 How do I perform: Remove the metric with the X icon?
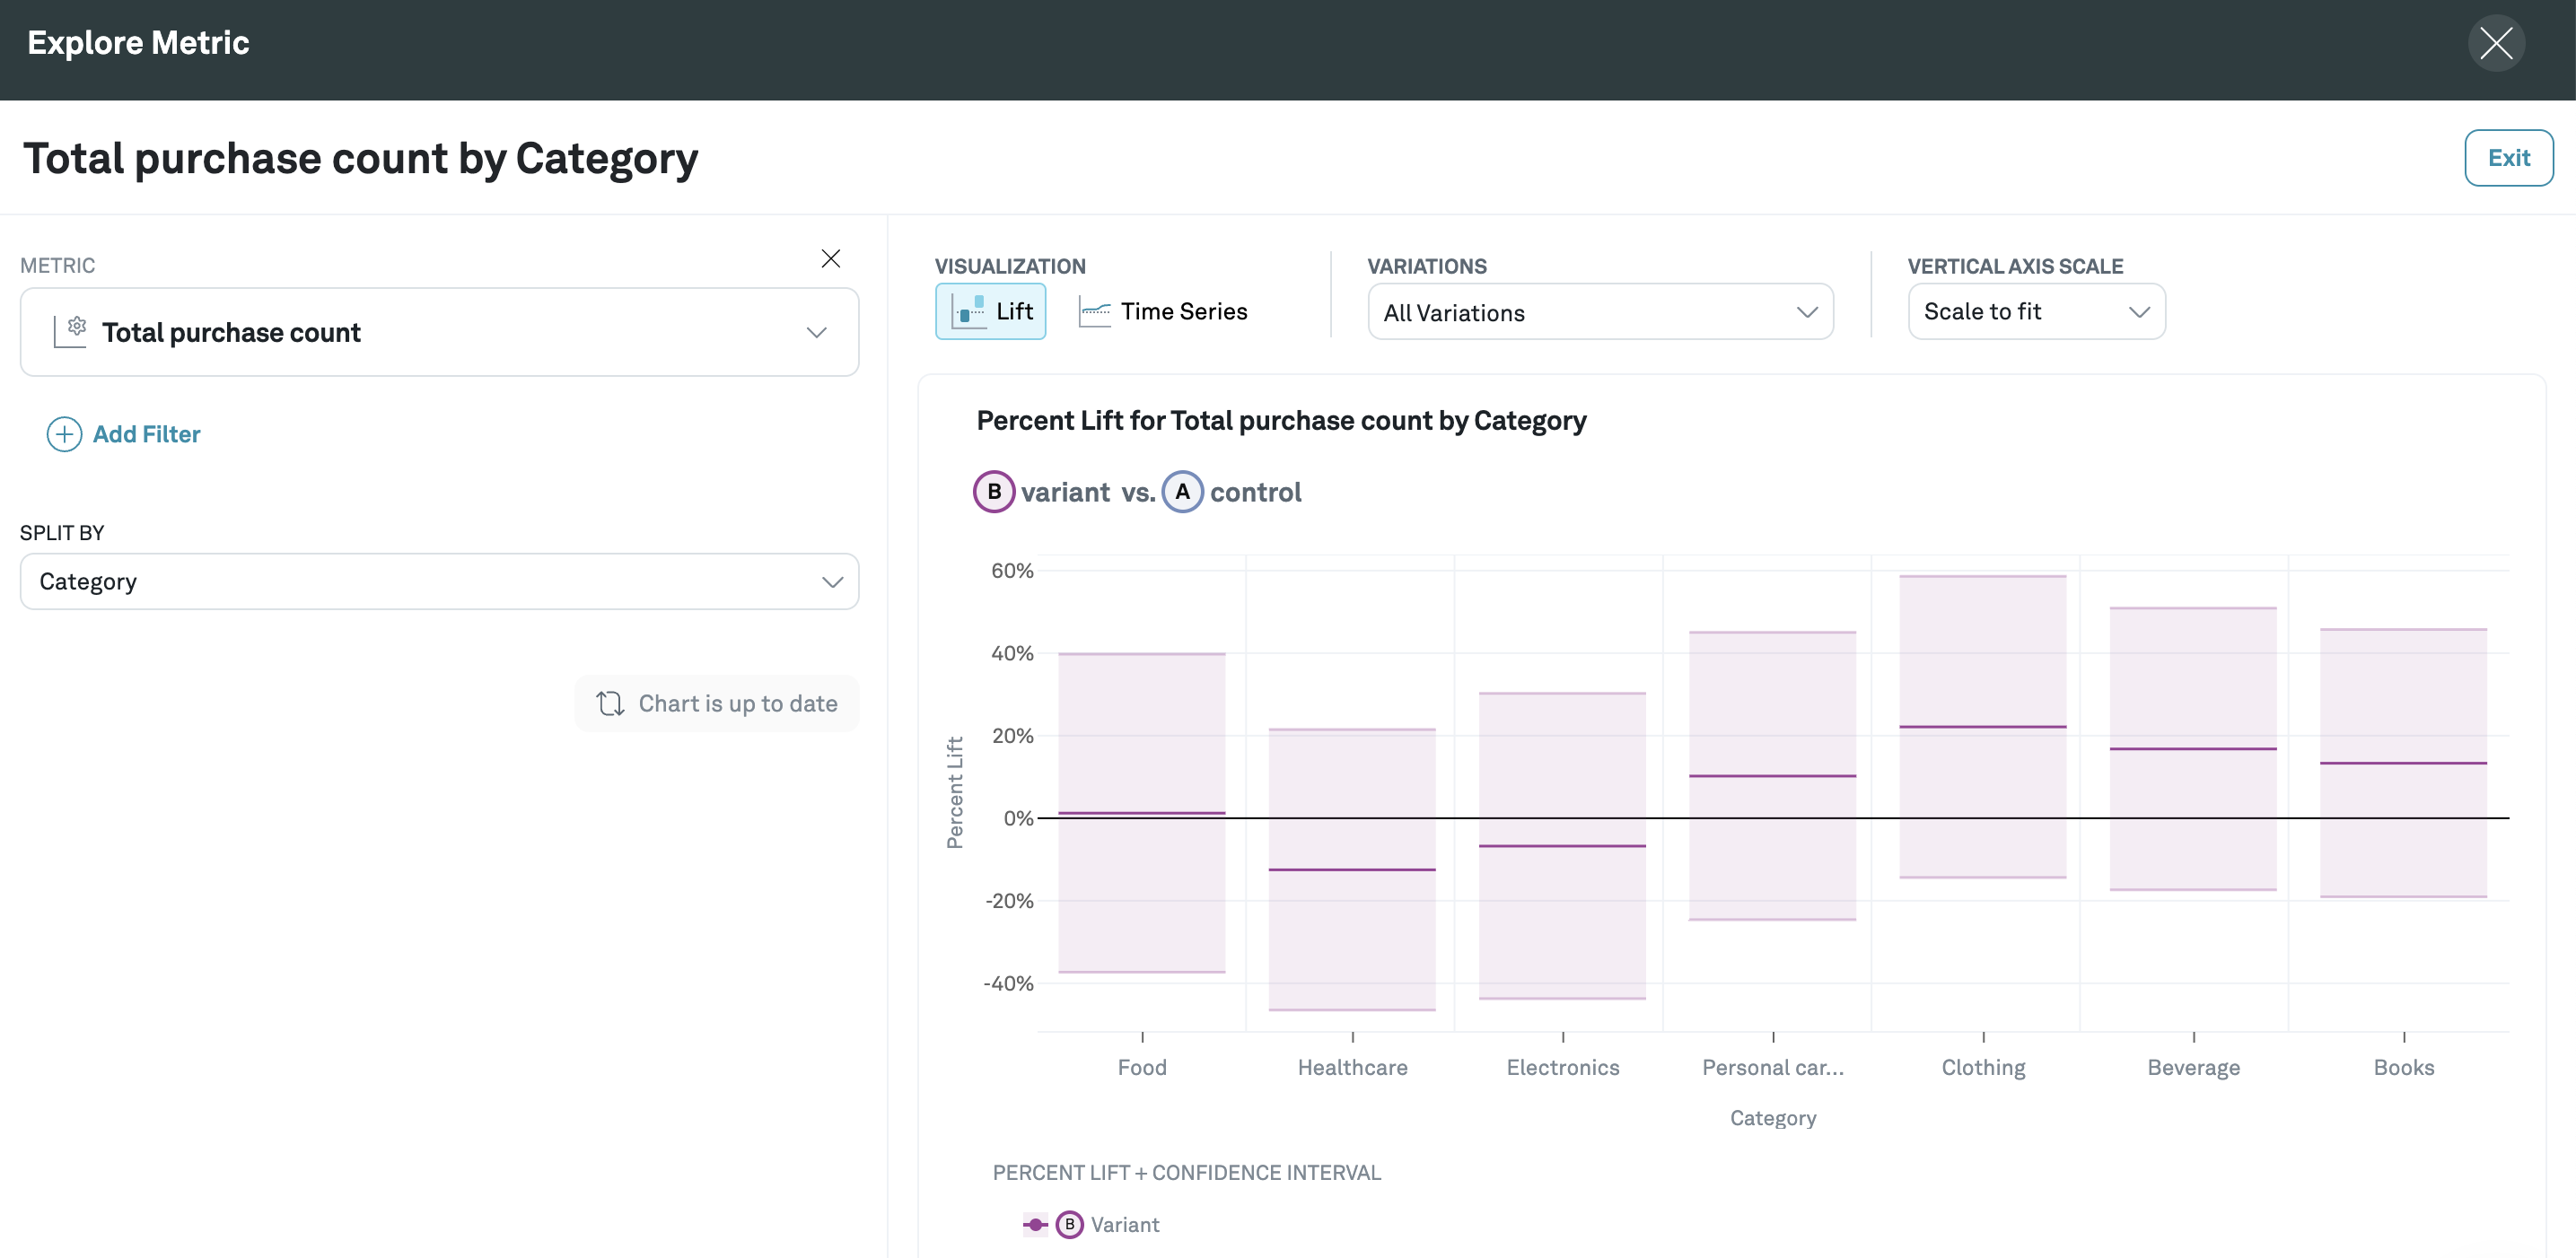point(830,259)
